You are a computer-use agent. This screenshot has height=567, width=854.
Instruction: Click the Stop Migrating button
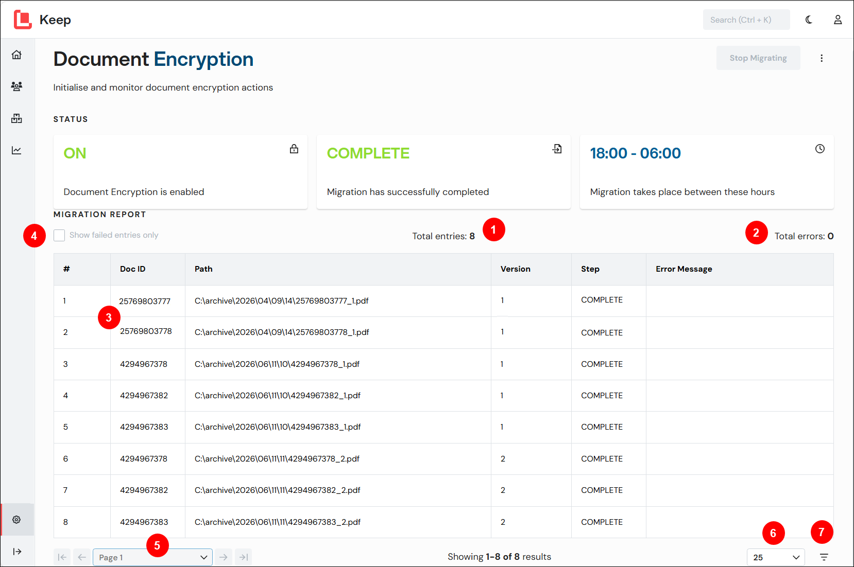758,58
